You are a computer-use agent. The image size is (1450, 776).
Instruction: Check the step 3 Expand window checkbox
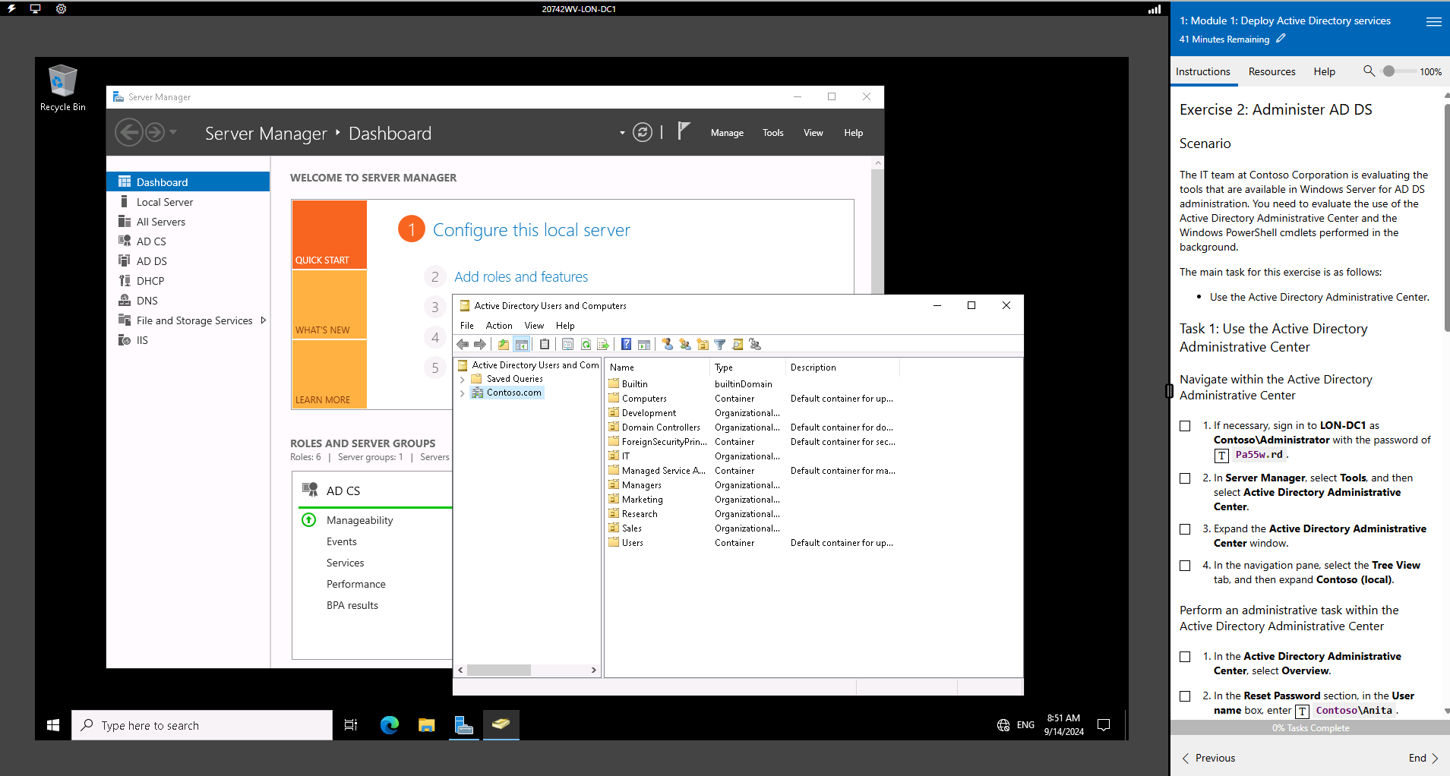point(1185,529)
